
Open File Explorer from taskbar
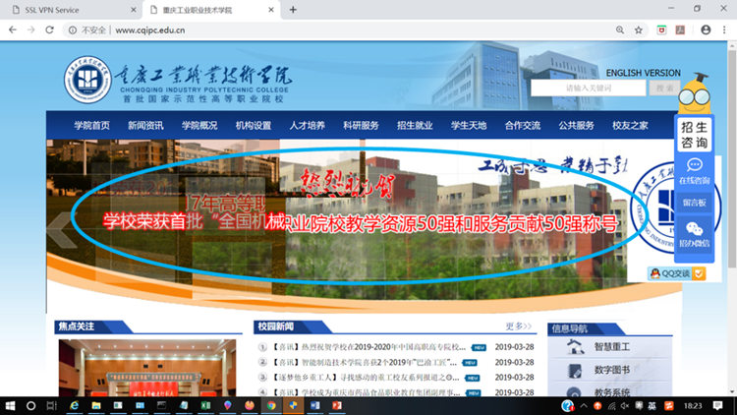(96, 405)
